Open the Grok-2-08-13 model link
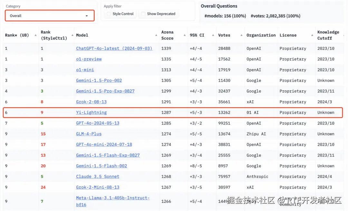348x211 pixels. coord(91,102)
